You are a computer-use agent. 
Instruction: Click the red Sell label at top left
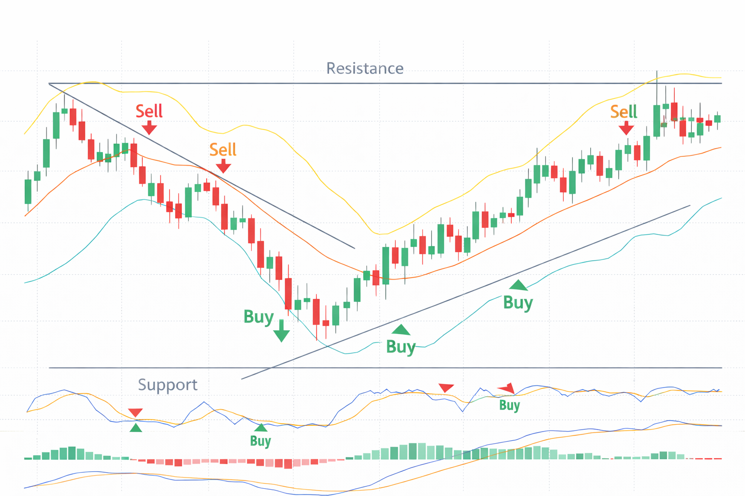[x=149, y=111]
